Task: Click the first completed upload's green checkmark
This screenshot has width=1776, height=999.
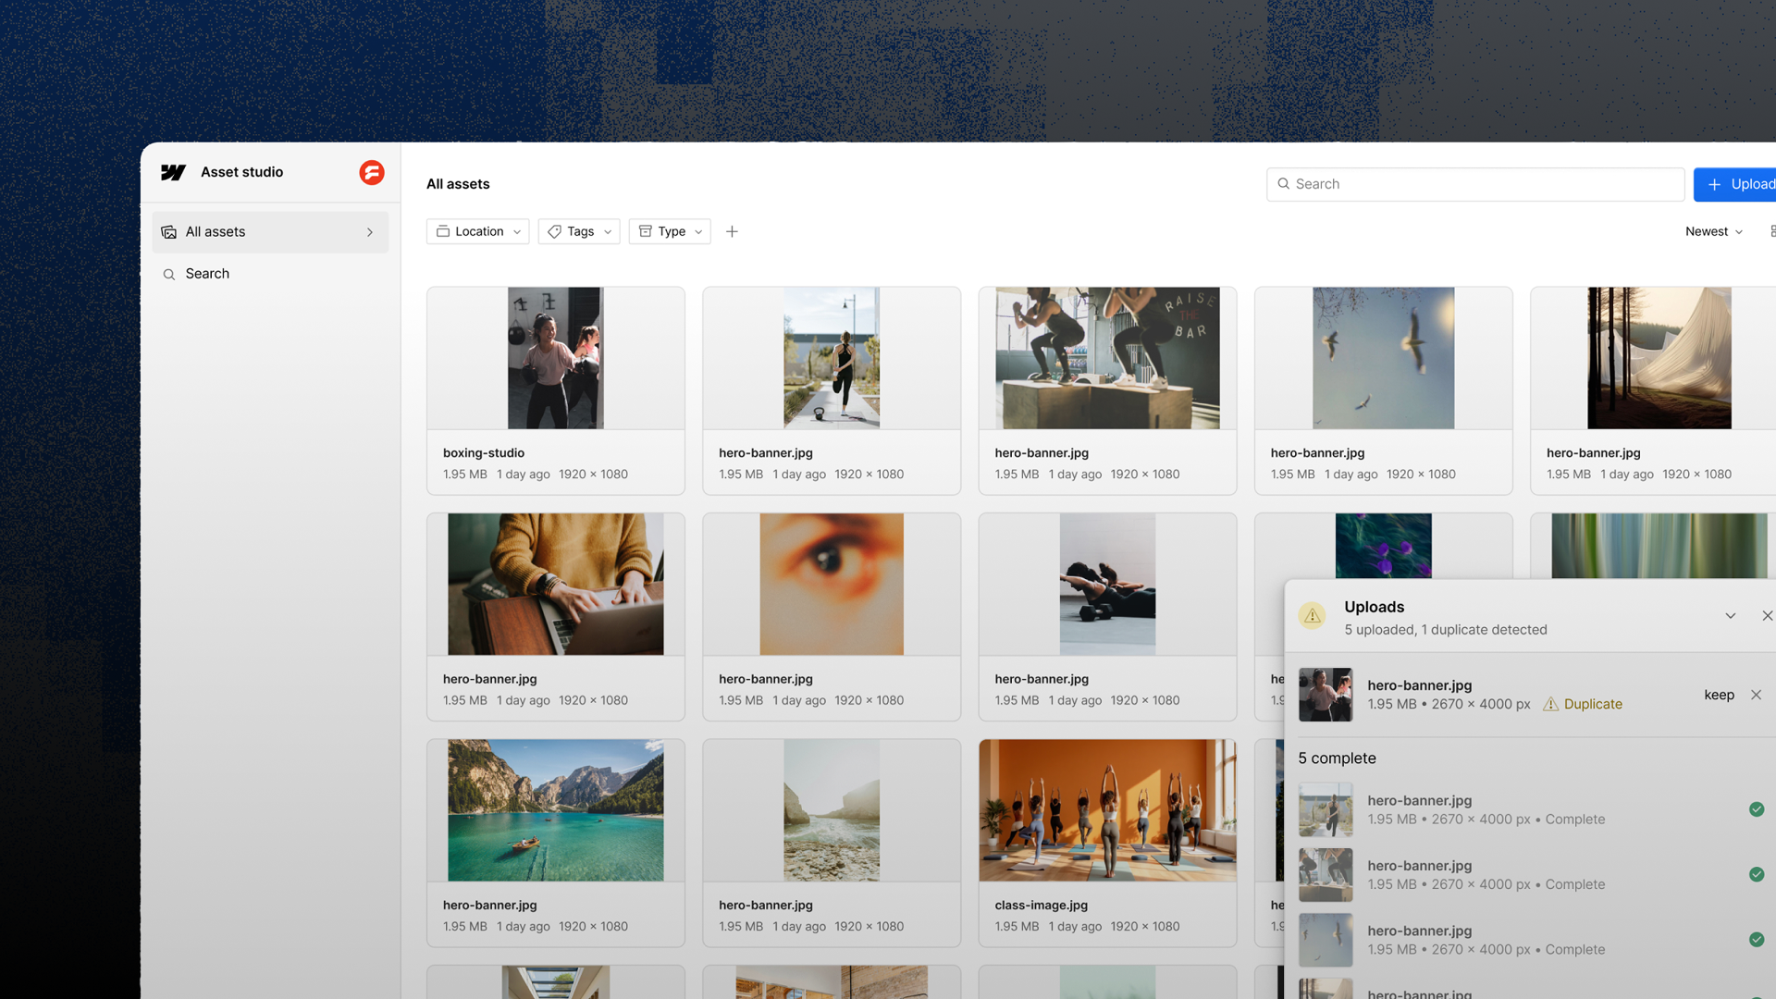Action: [x=1757, y=809]
